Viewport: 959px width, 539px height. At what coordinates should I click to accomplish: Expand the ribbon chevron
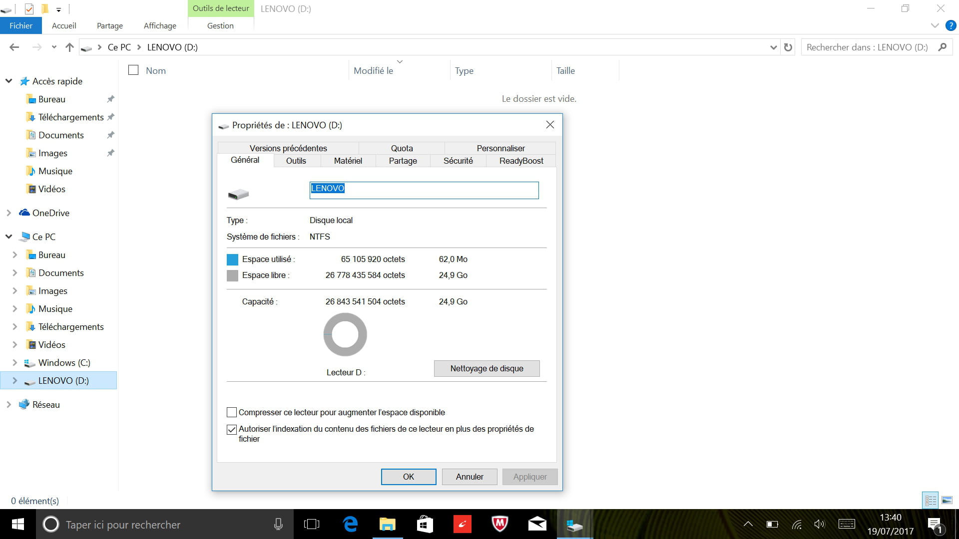click(x=935, y=25)
